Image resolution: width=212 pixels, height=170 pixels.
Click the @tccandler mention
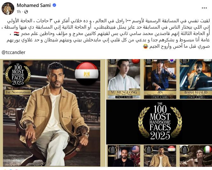pyautogui.click(x=13, y=52)
